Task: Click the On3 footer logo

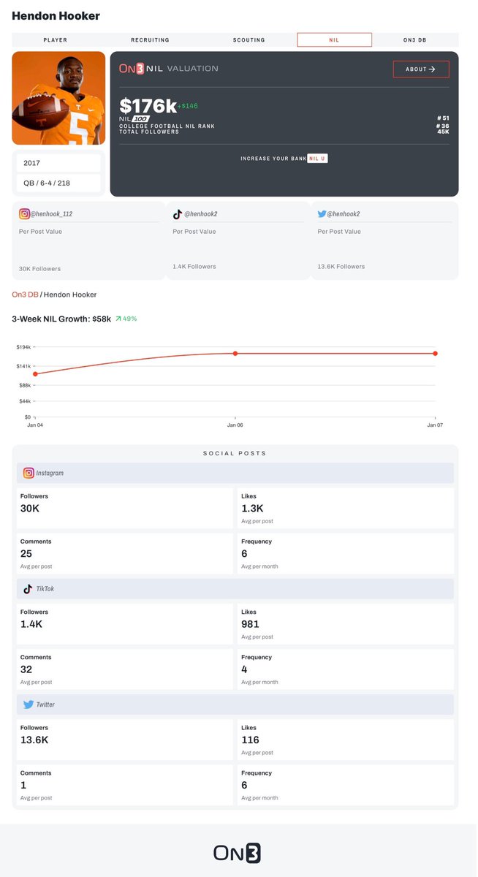Action: pyautogui.click(x=237, y=853)
